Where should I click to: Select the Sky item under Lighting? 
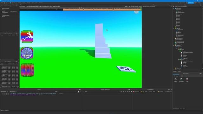click(179, 31)
